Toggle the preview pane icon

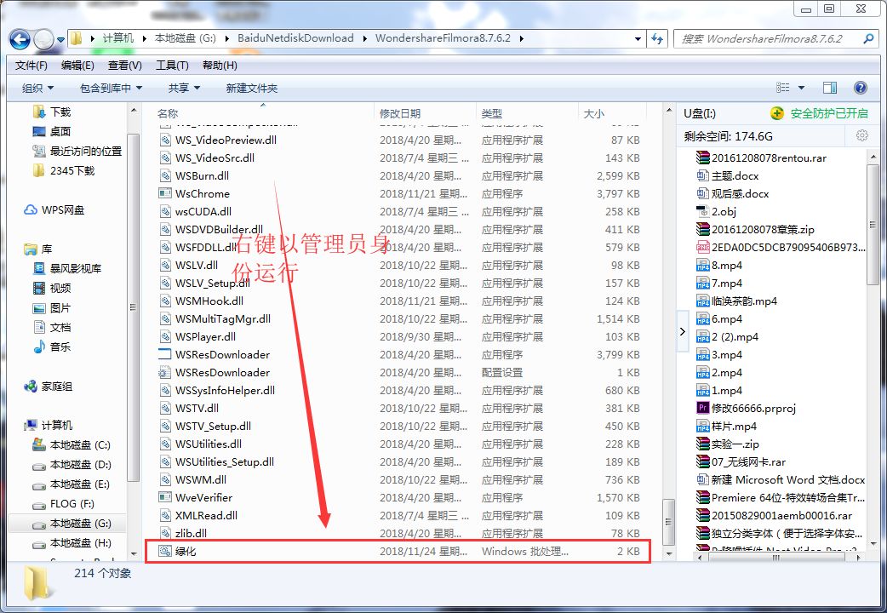830,88
